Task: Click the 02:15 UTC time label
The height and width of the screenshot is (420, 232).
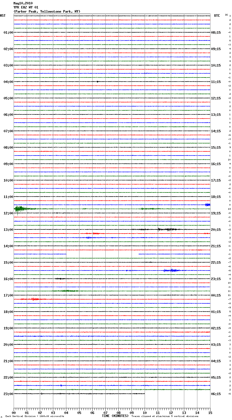Action: [x=216, y=328]
